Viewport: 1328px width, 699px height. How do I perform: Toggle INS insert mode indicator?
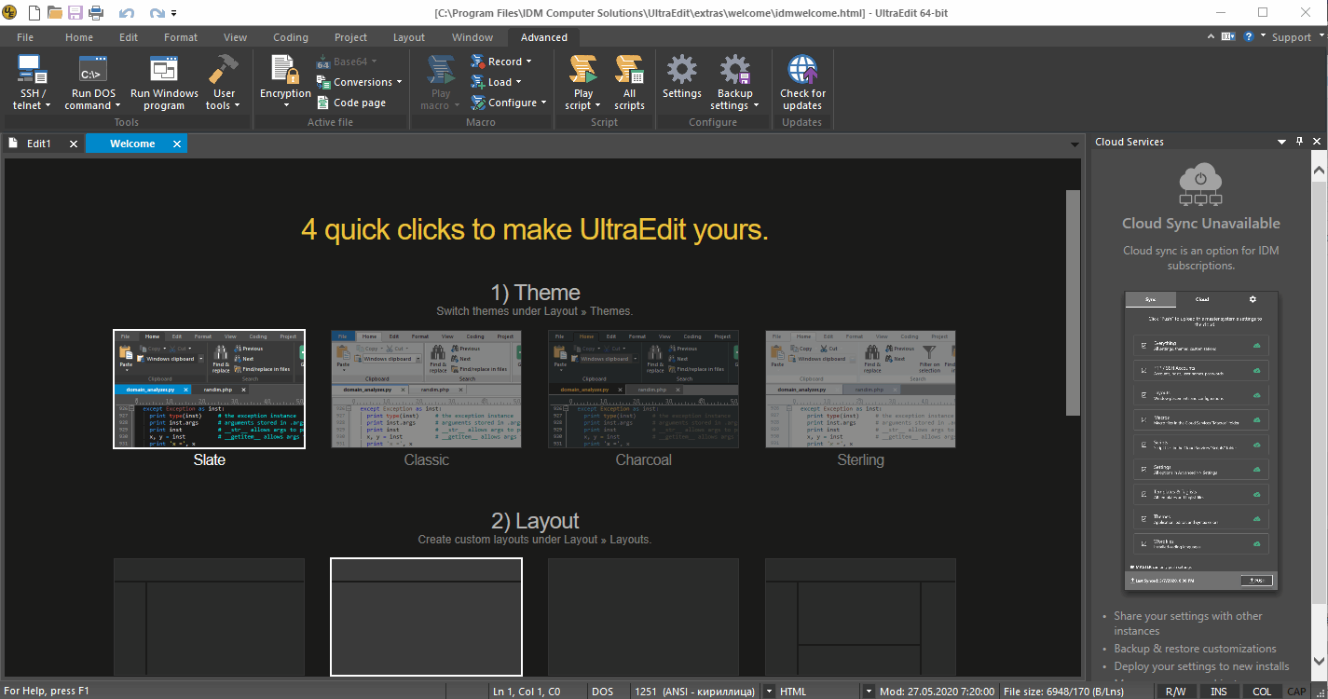tap(1218, 692)
